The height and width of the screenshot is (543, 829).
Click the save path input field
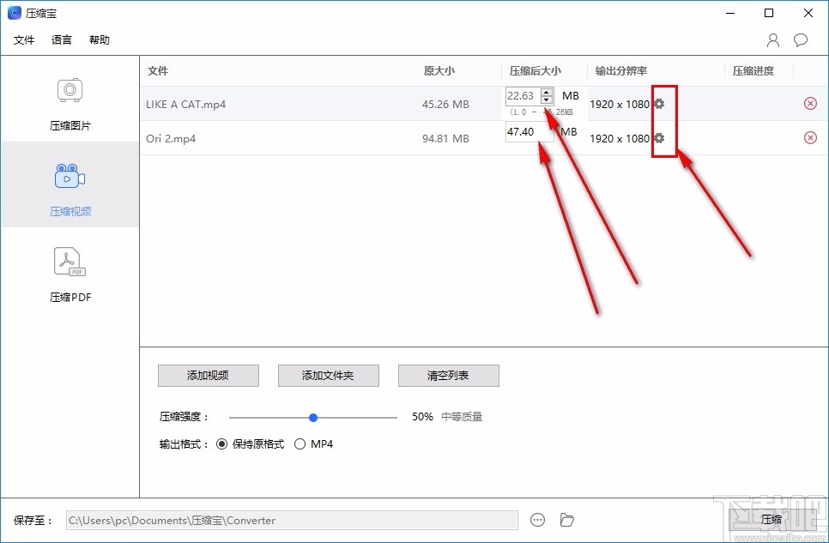[x=292, y=519]
